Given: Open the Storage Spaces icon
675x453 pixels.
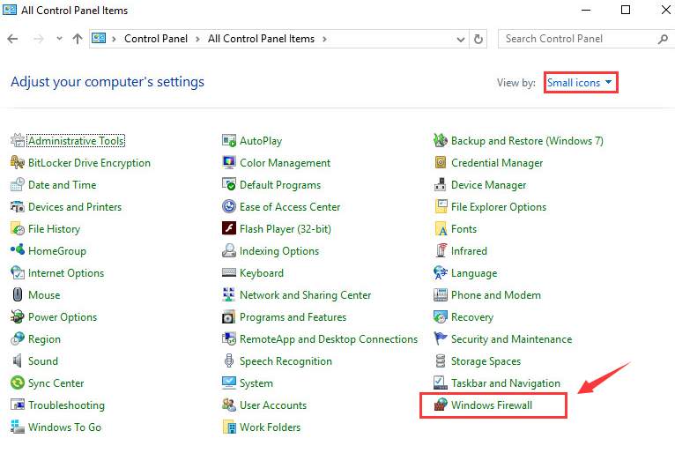Looking at the screenshot, I should pos(441,361).
